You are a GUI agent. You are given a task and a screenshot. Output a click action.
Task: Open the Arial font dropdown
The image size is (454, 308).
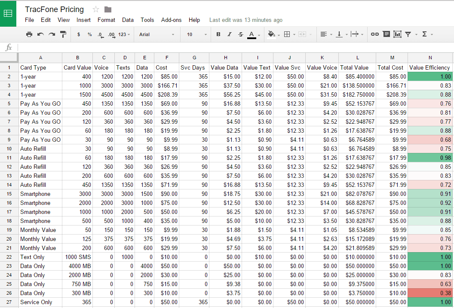[156, 34]
